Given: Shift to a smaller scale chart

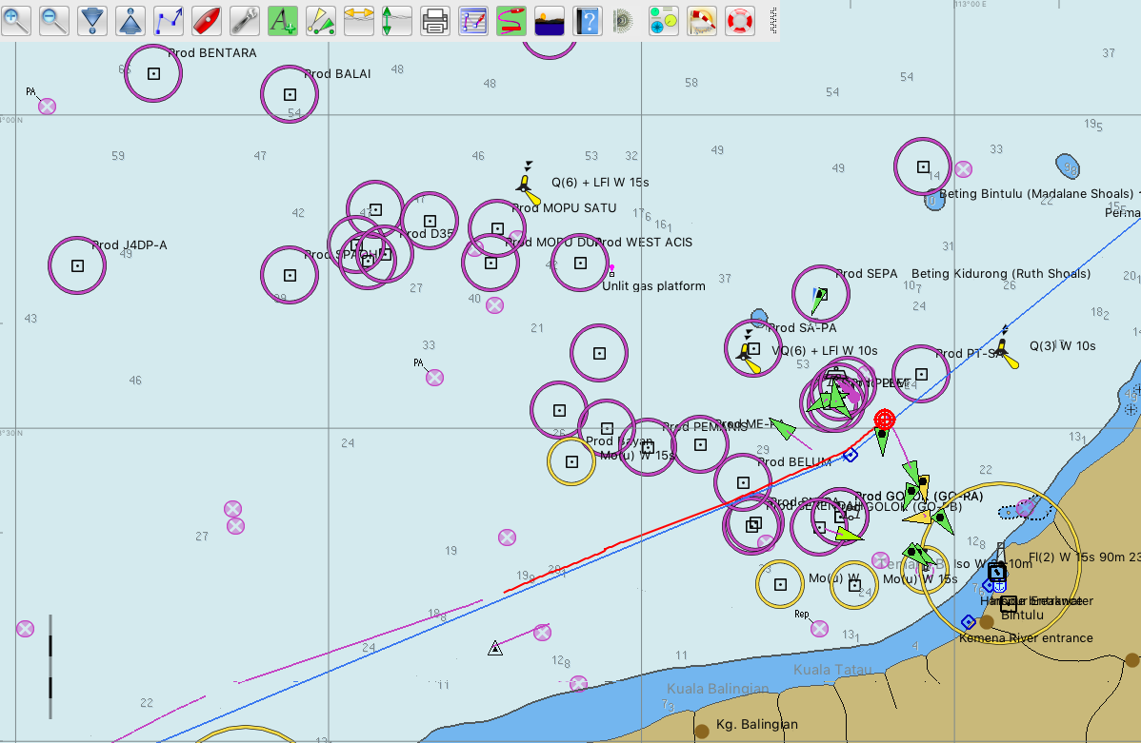Looking at the screenshot, I should point(130,20).
